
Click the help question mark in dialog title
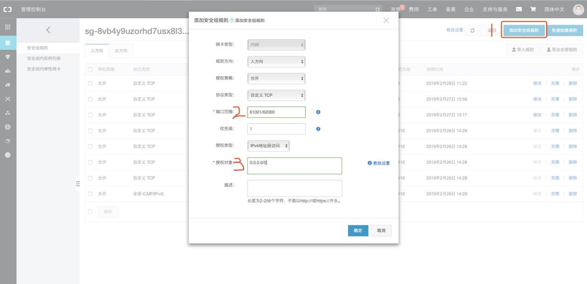(x=232, y=20)
